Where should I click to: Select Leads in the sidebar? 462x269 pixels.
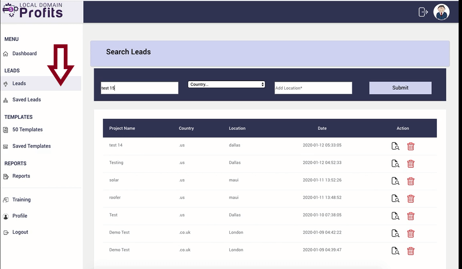click(19, 83)
